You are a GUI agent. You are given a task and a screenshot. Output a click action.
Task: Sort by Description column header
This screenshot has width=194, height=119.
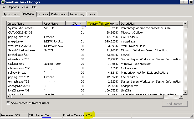tap(151, 23)
